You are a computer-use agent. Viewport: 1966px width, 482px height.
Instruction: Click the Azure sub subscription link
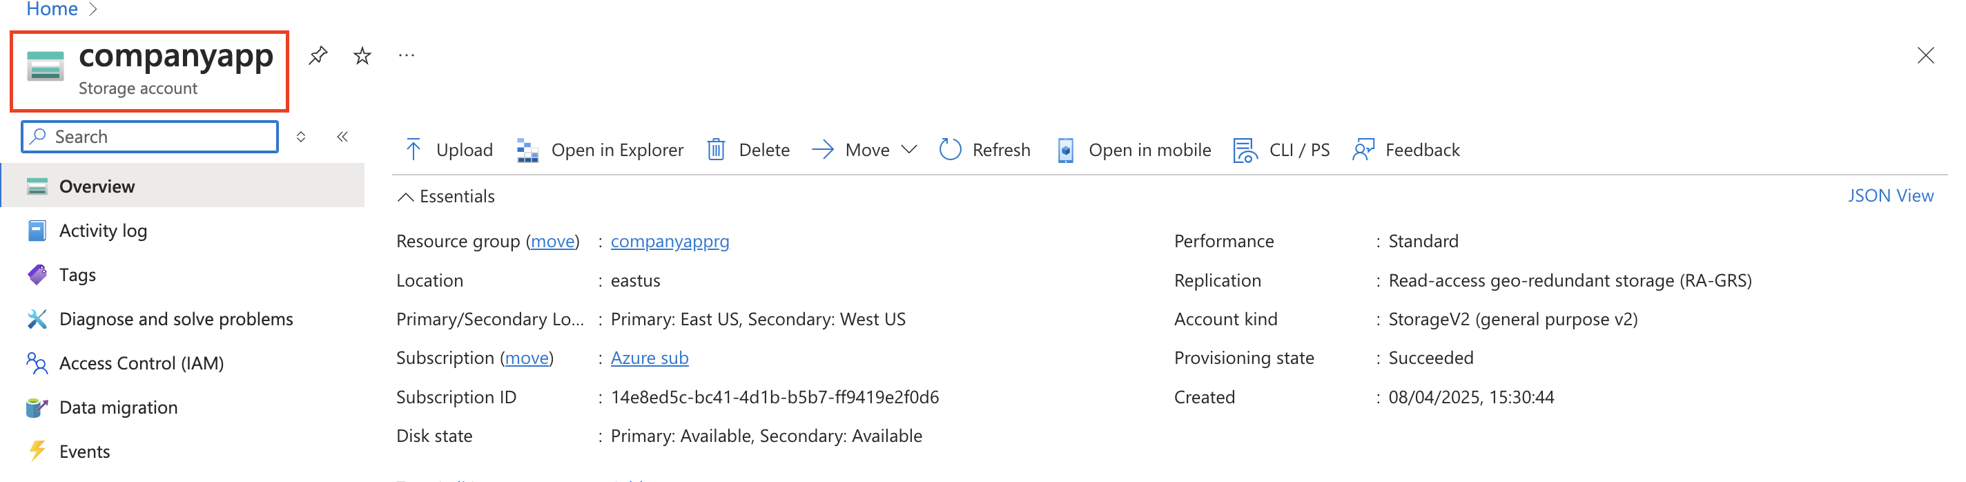click(x=650, y=358)
